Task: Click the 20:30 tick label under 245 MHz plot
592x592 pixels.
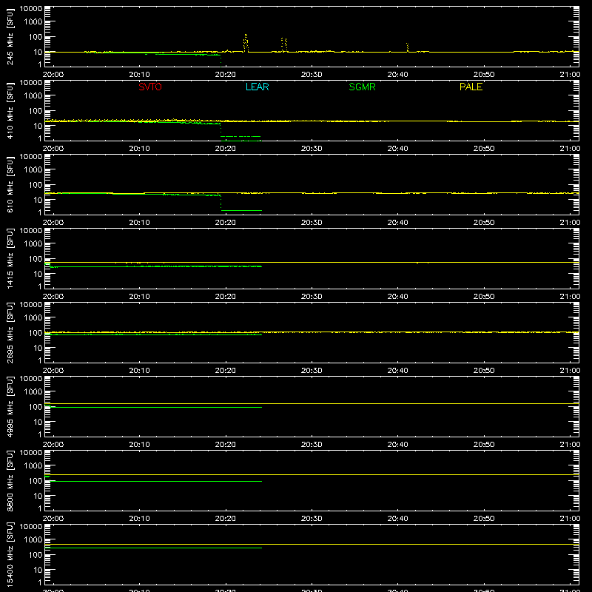Action: click(x=312, y=75)
